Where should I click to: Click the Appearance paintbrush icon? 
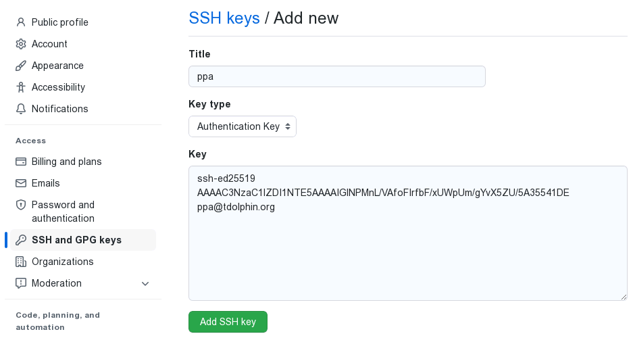tap(20, 66)
